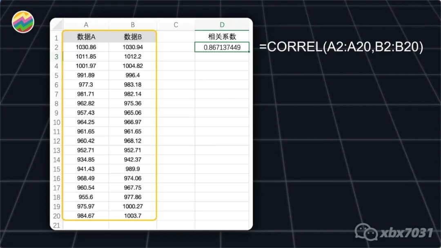Click cell with value 965.06
This screenshot has height=248, width=441.
133,113
